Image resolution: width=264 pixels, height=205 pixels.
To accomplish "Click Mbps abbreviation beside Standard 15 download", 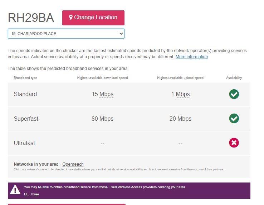I will click(x=106, y=94).
